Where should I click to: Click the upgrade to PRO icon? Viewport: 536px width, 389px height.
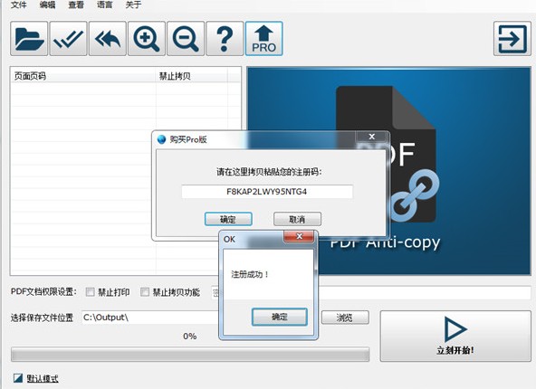click(x=263, y=39)
